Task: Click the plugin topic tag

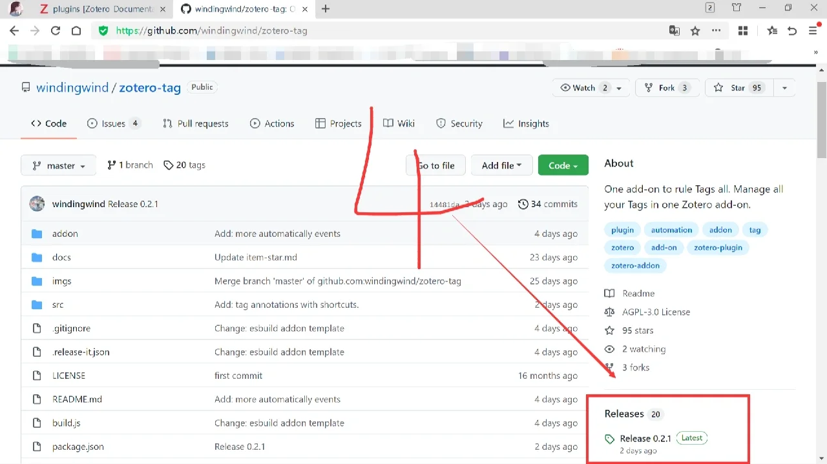Action: click(622, 230)
